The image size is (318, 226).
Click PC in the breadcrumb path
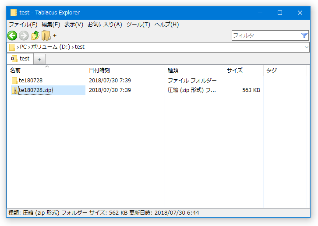pos(23,47)
